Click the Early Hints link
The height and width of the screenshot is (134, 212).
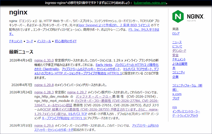pyautogui.click(x=104, y=65)
